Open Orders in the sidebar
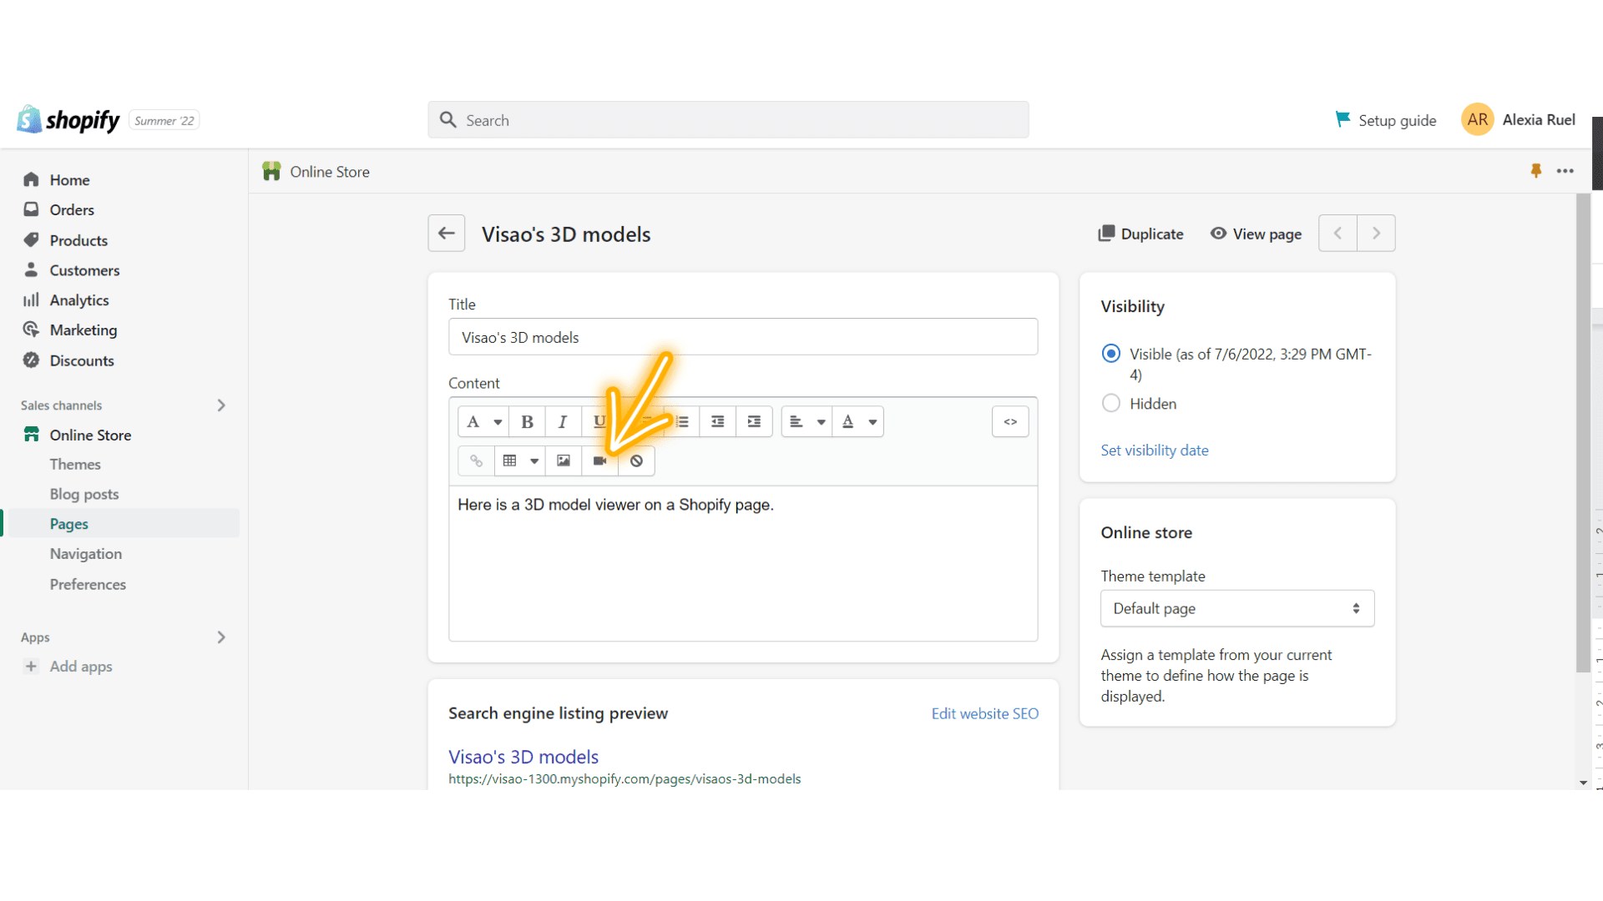Image resolution: width=1603 pixels, height=901 pixels. click(72, 210)
